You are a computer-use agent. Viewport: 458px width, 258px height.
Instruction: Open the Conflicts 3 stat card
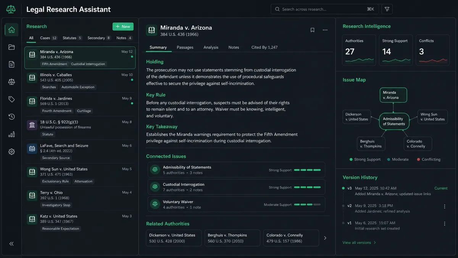(432, 50)
